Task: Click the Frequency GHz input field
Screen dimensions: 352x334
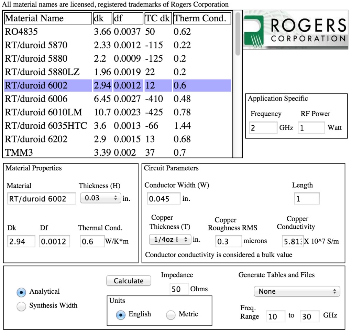Action: tap(263, 128)
